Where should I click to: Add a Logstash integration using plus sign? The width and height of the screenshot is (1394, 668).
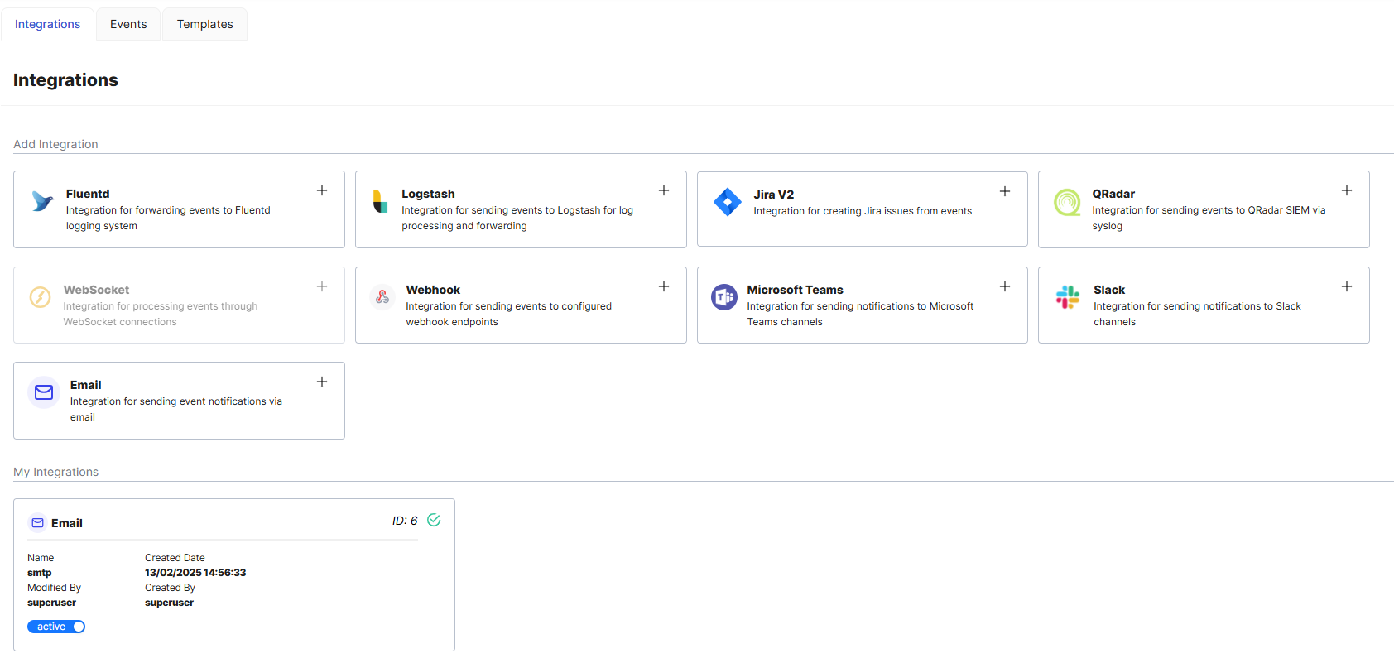[x=664, y=190]
